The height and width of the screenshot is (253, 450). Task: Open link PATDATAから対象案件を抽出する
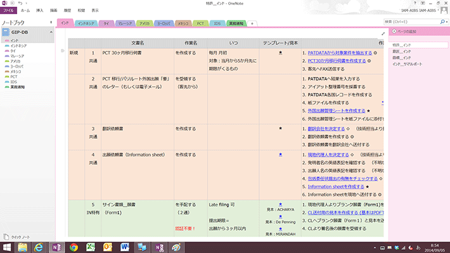(x=340, y=53)
